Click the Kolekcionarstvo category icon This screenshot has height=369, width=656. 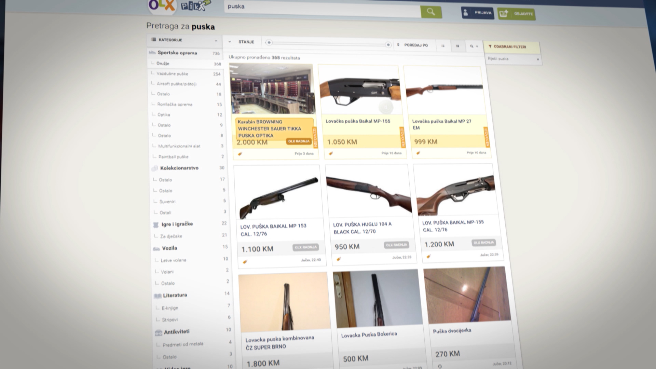click(x=155, y=168)
